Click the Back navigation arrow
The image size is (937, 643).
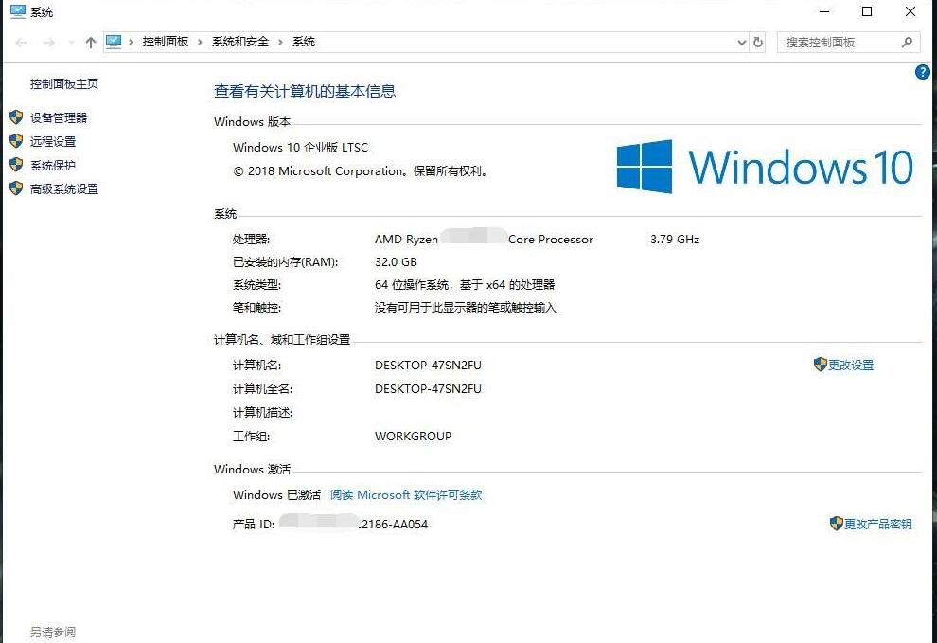click(22, 43)
